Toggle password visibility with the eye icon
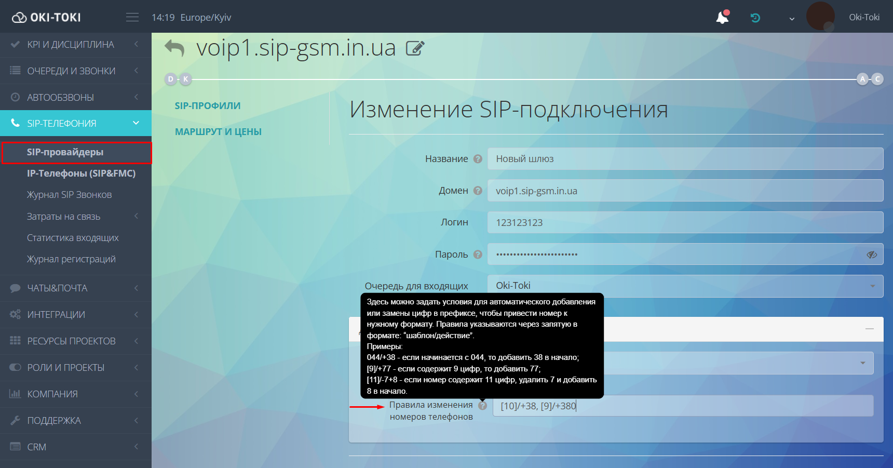Screen dimensions: 893x468 871,254
